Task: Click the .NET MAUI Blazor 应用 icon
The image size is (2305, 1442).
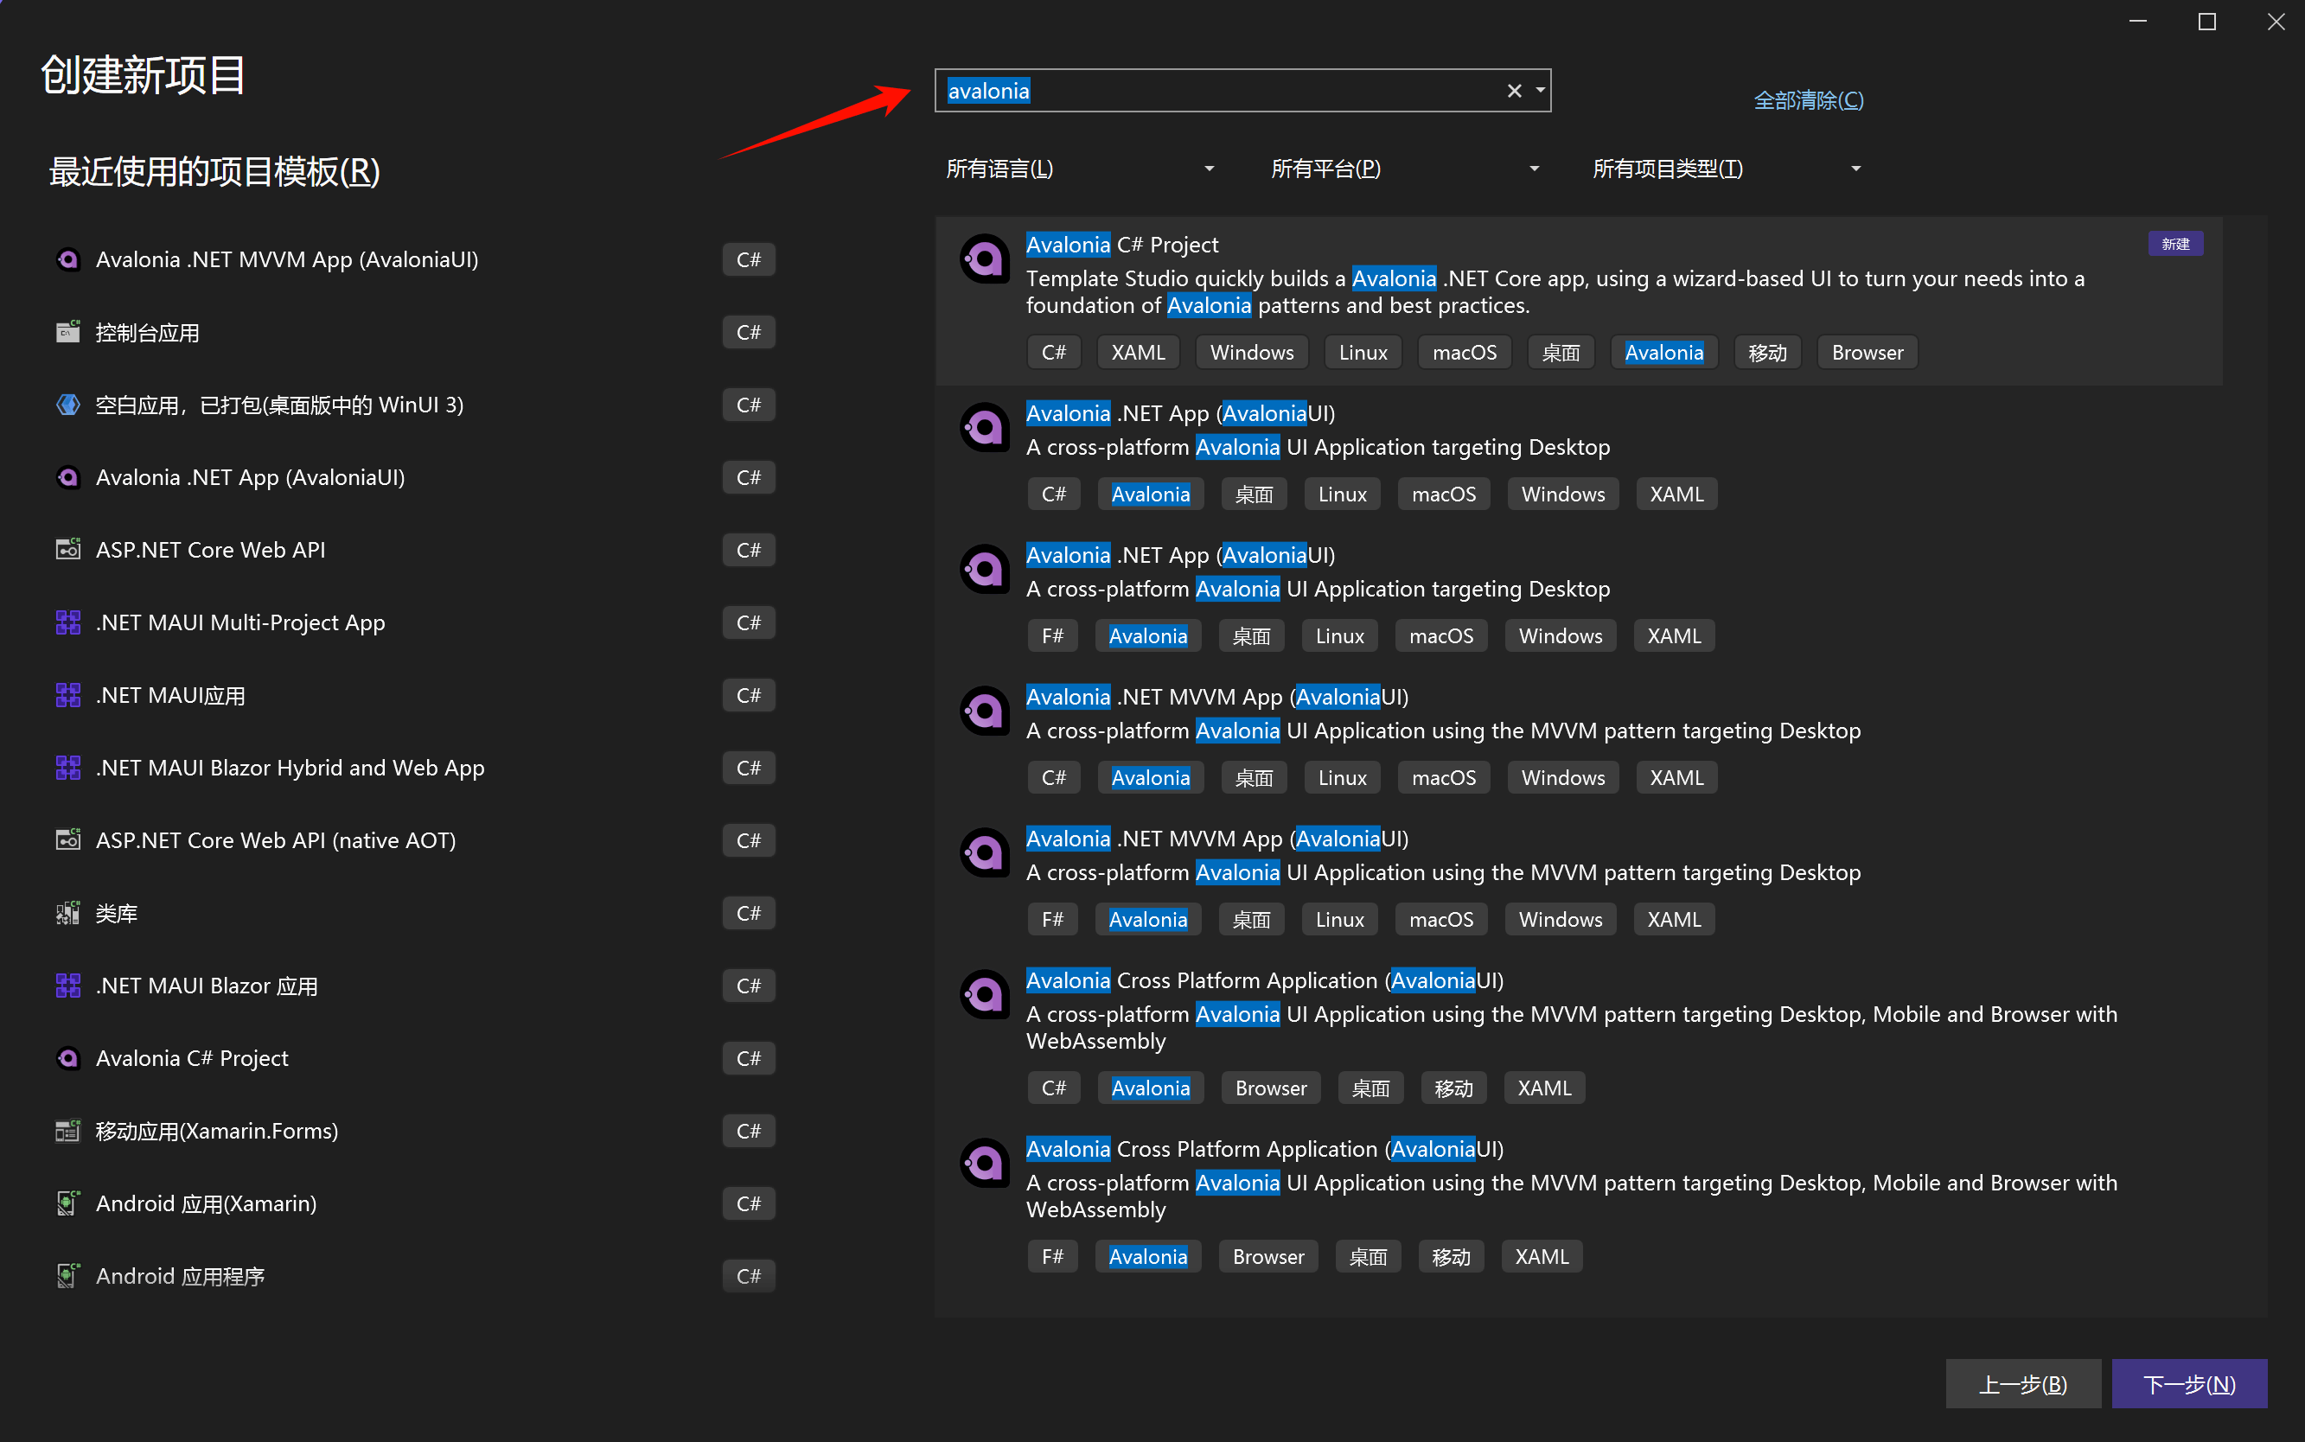Action: [x=67, y=986]
